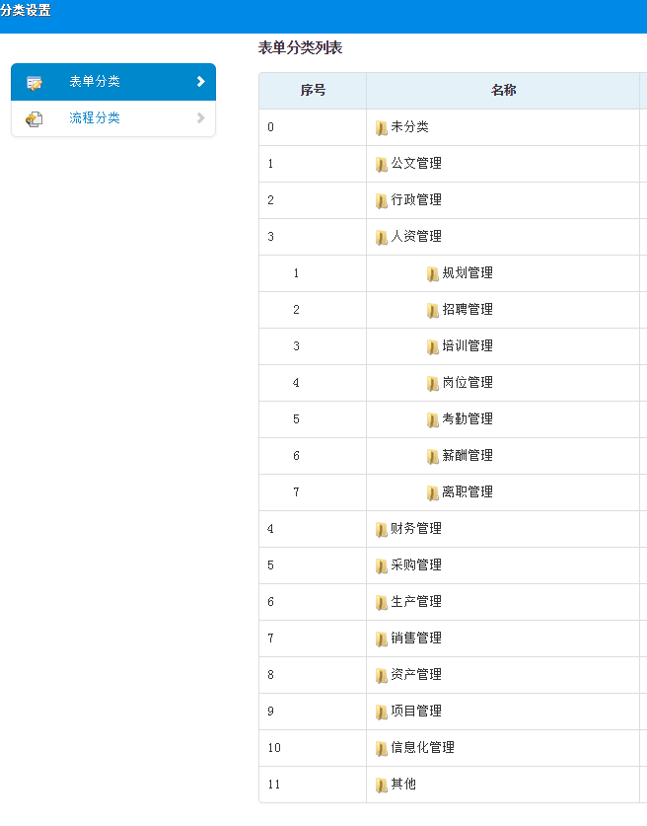
Task: Click the 流程分类 workflow icon in sidebar
Action: pyautogui.click(x=35, y=119)
